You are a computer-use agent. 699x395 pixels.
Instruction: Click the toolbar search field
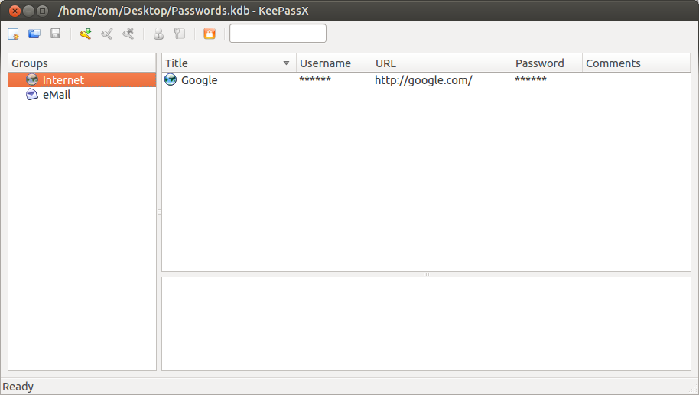[x=278, y=34]
